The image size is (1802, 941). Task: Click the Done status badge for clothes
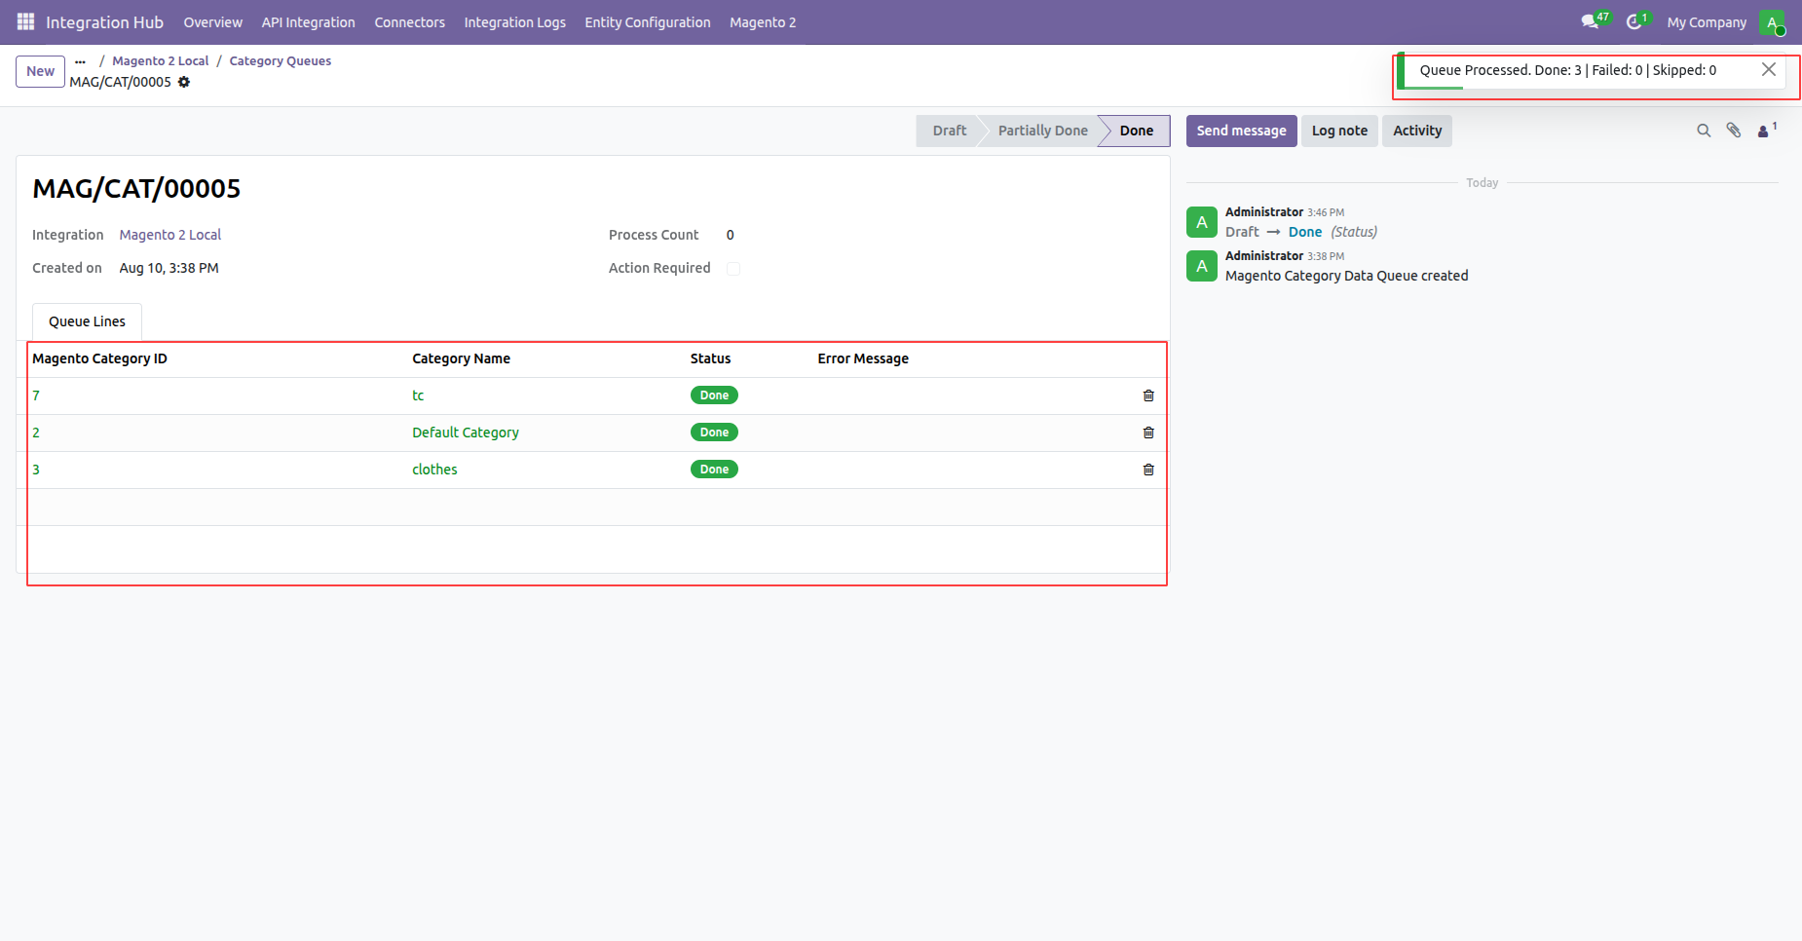[714, 470]
